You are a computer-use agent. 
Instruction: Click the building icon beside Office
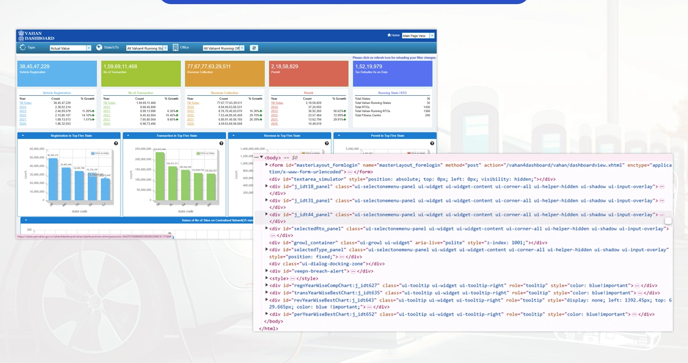175,48
